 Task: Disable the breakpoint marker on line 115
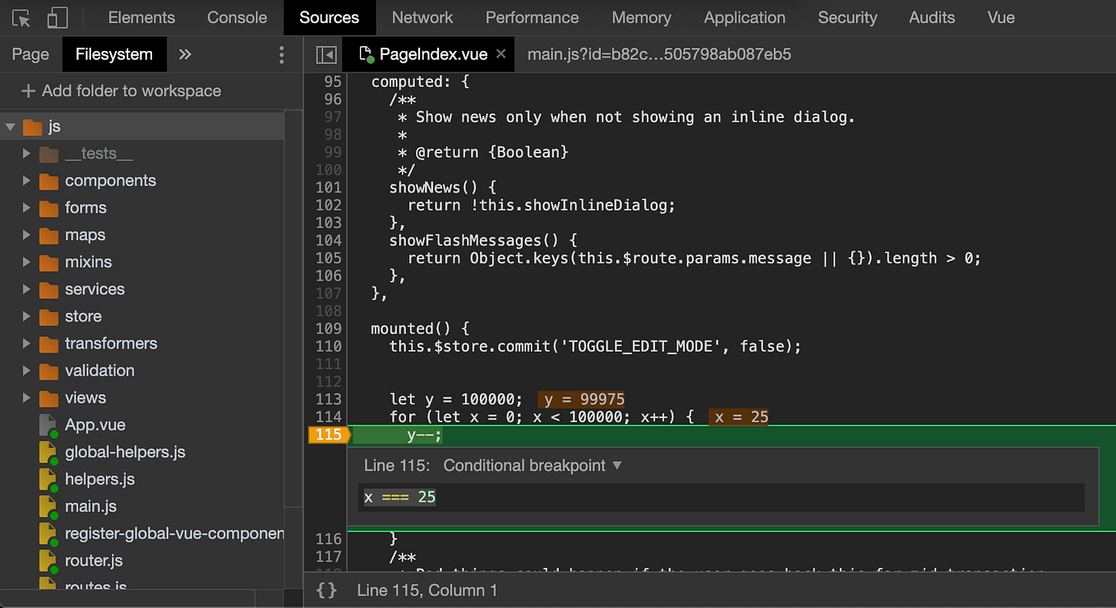click(x=328, y=435)
